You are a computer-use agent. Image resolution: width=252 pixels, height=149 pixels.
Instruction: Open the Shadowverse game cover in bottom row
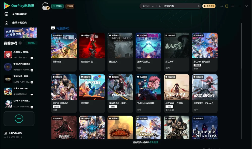click(x=92, y=128)
